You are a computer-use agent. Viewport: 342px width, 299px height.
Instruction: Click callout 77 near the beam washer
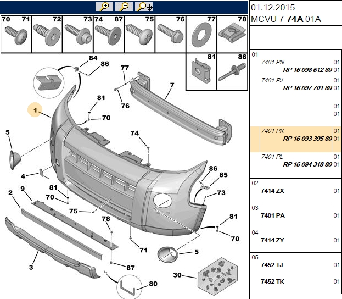[125, 68]
